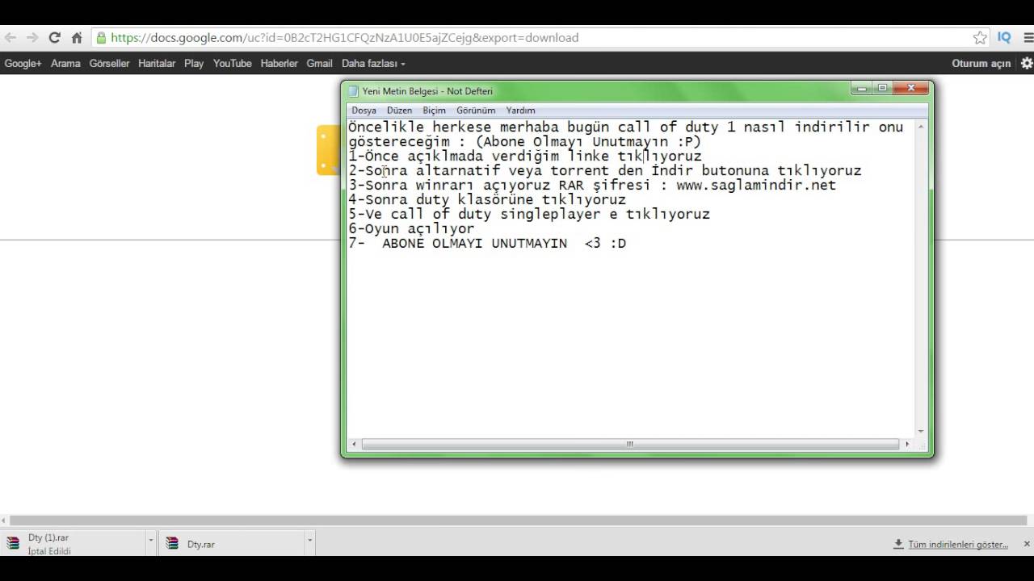The width and height of the screenshot is (1034, 581).
Task: Click the Dty (1).rar file icon
Action: point(13,543)
